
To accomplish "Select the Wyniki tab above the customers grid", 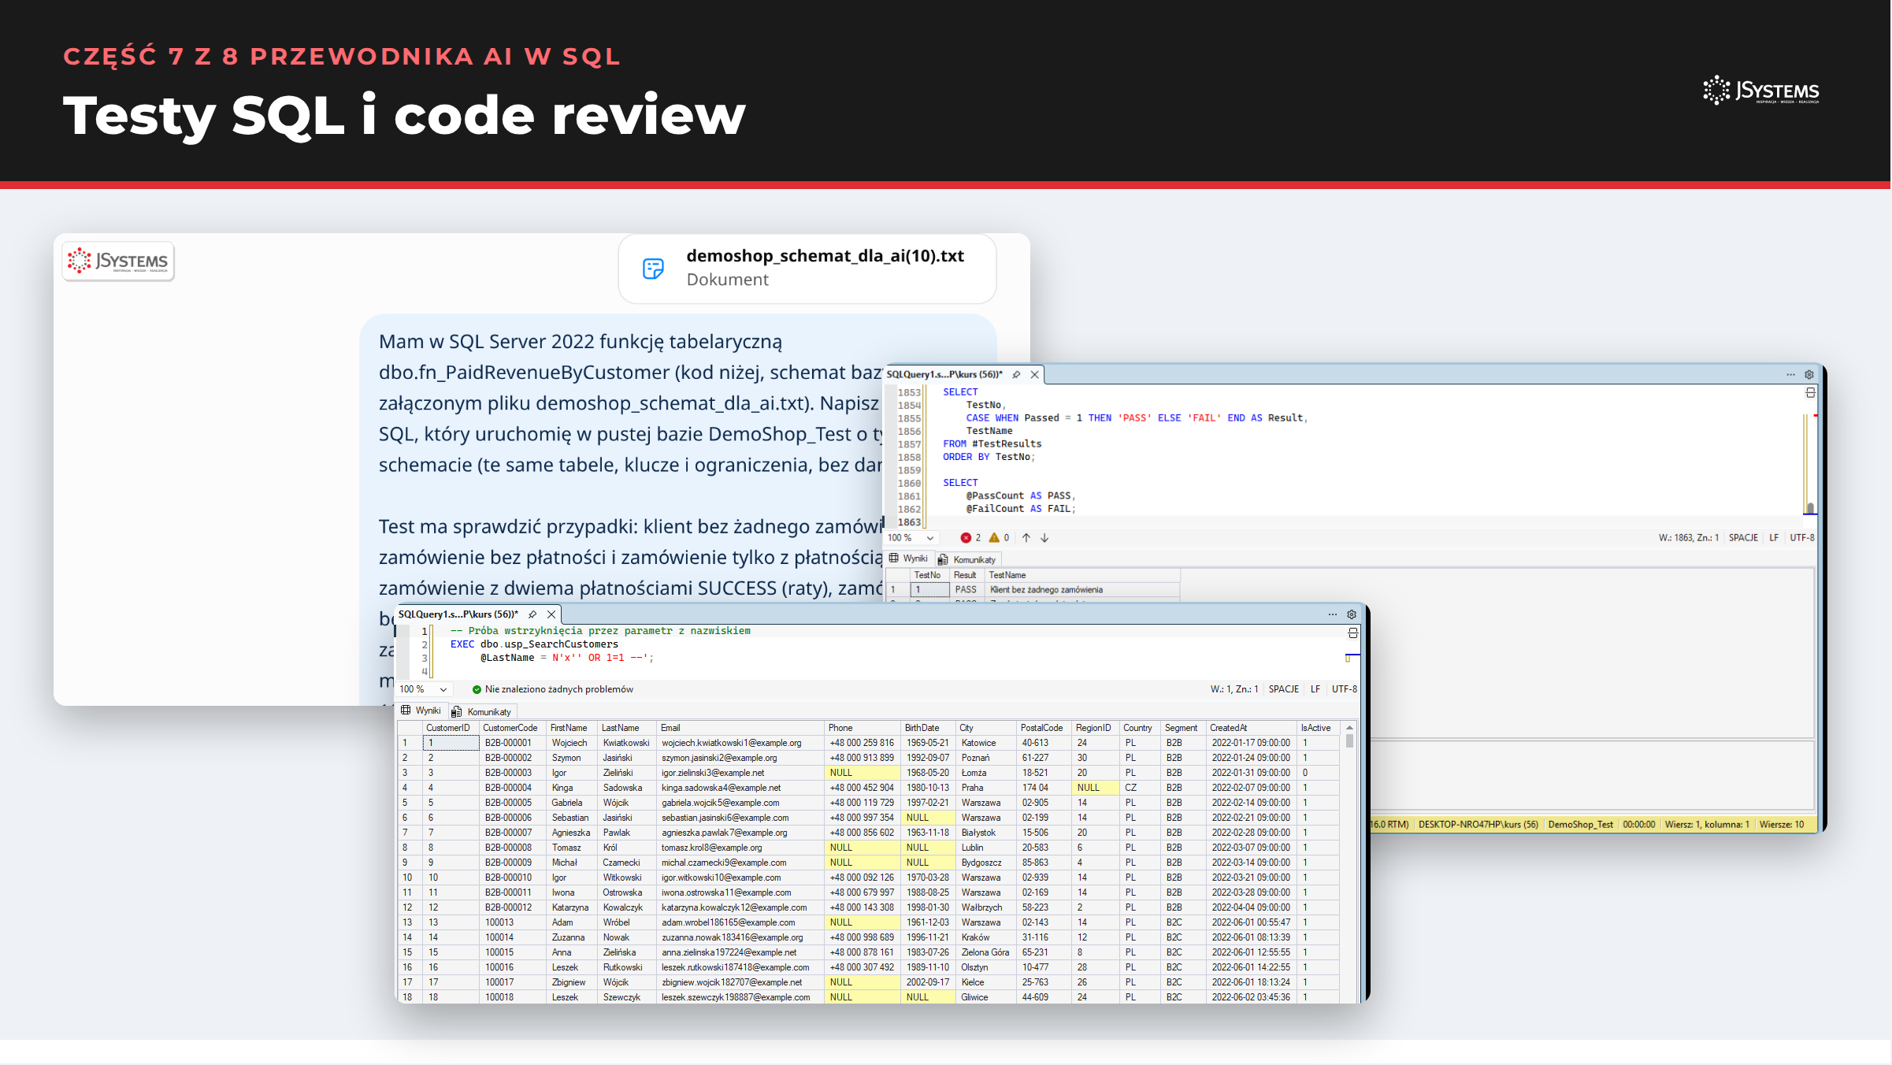I will [421, 711].
